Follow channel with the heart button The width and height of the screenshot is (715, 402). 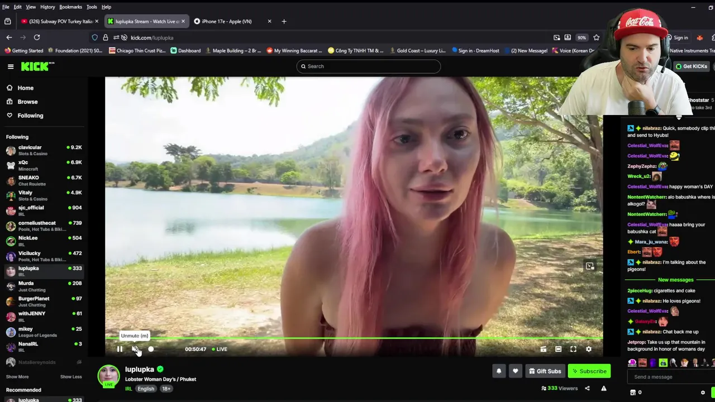515,371
